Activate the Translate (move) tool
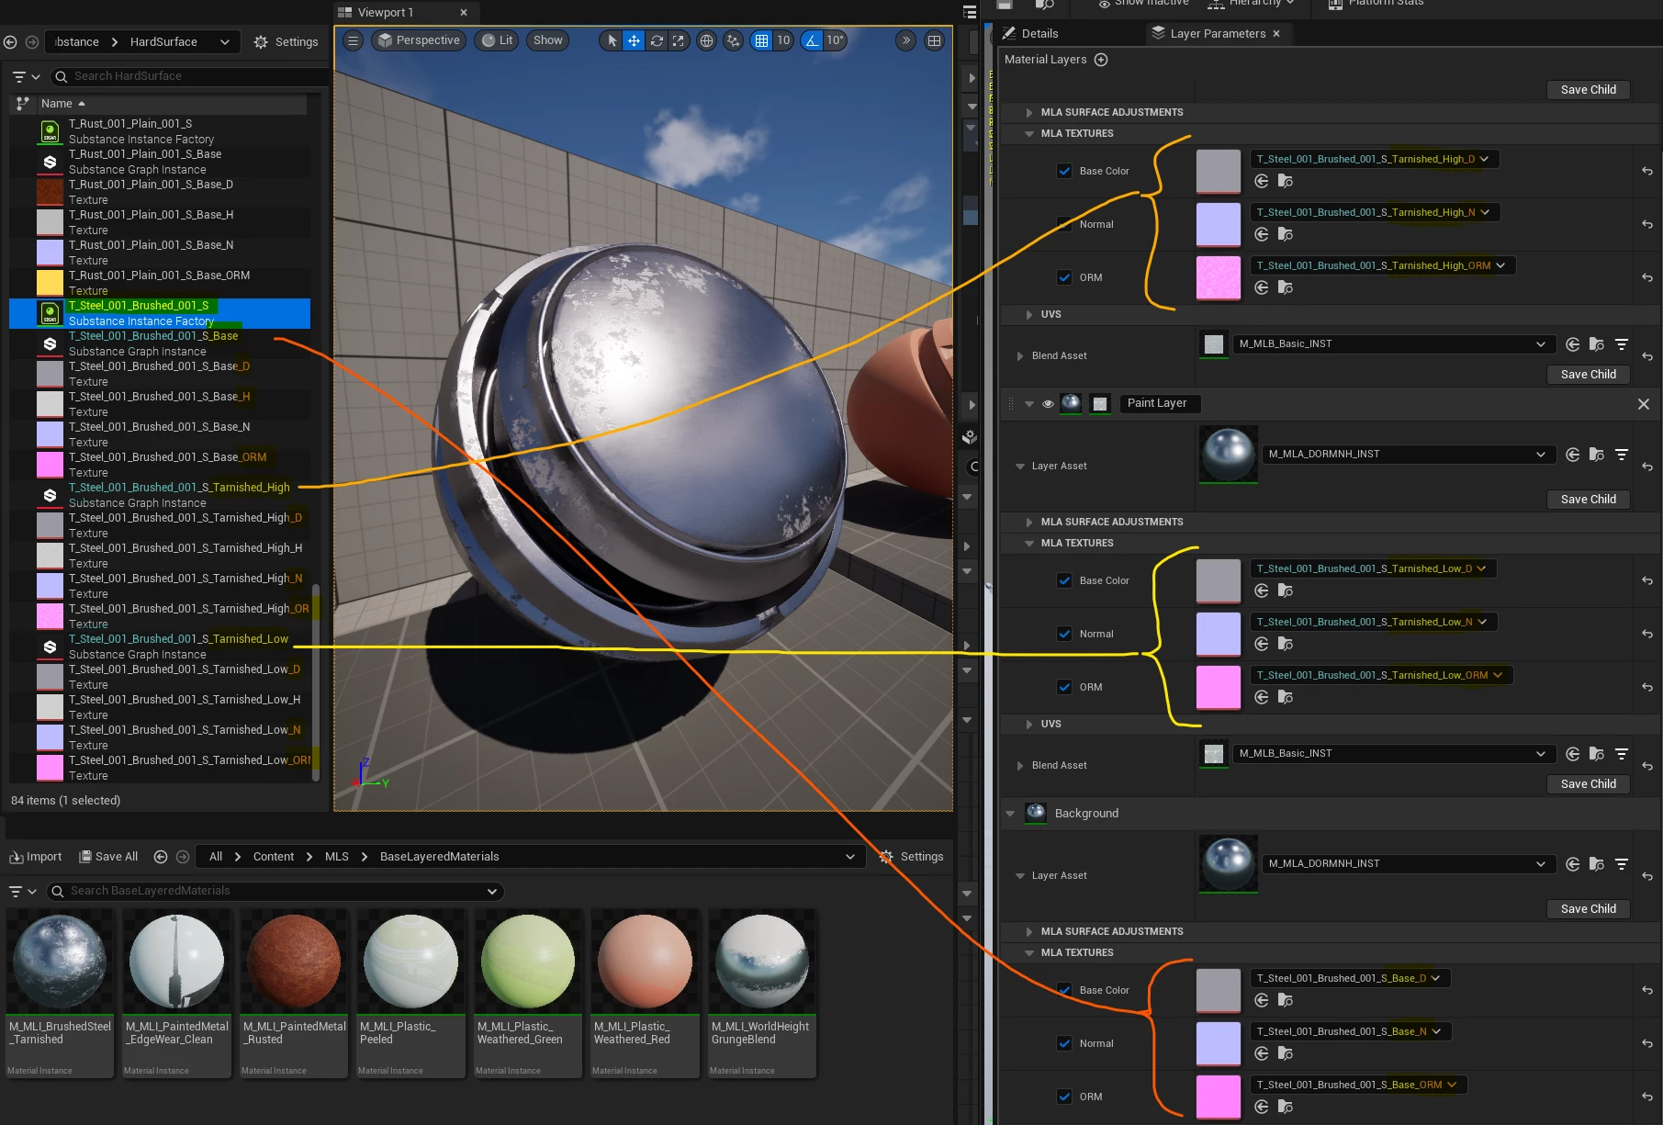This screenshot has width=1663, height=1125. [x=634, y=40]
